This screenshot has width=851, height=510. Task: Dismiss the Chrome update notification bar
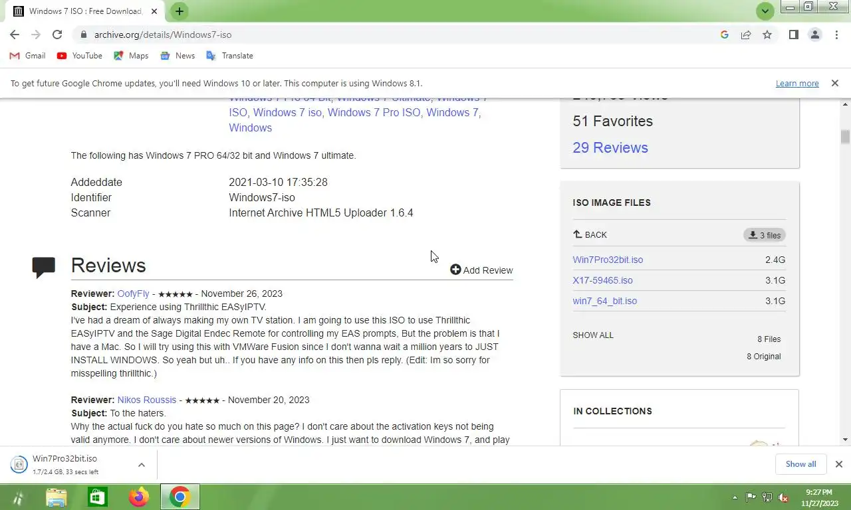tap(834, 83)
